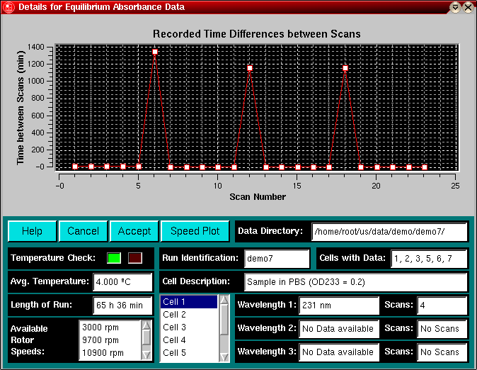477x370 pixels.
Task: Click the shade window arrow button
Action: (455, 7)
